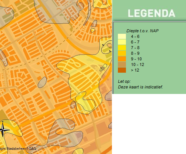Click the 7 - 8 legend label

click(135, 47)
